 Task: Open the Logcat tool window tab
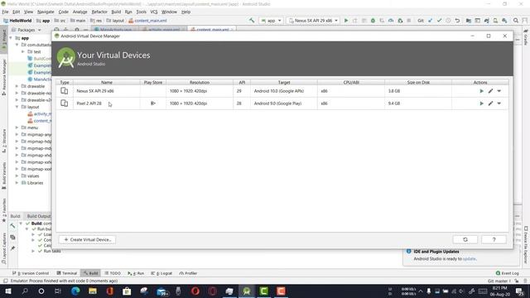coord(161,273)
